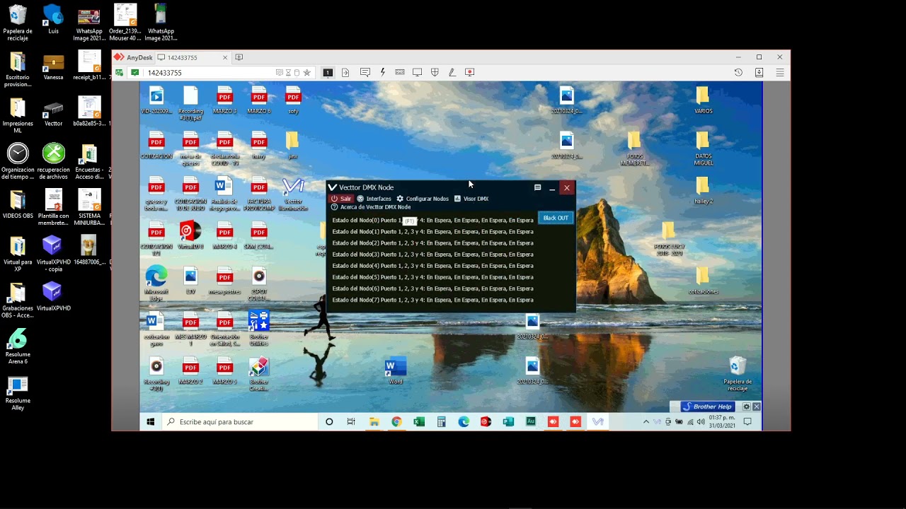Toggle the favorite star in AnyDesk address bar
This screenshot has width=906, height=509.
[x=307, y=73]
